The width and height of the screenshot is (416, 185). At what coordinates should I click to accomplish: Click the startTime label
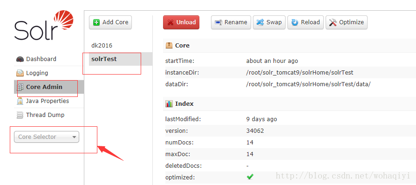click(x=180, y=61)
